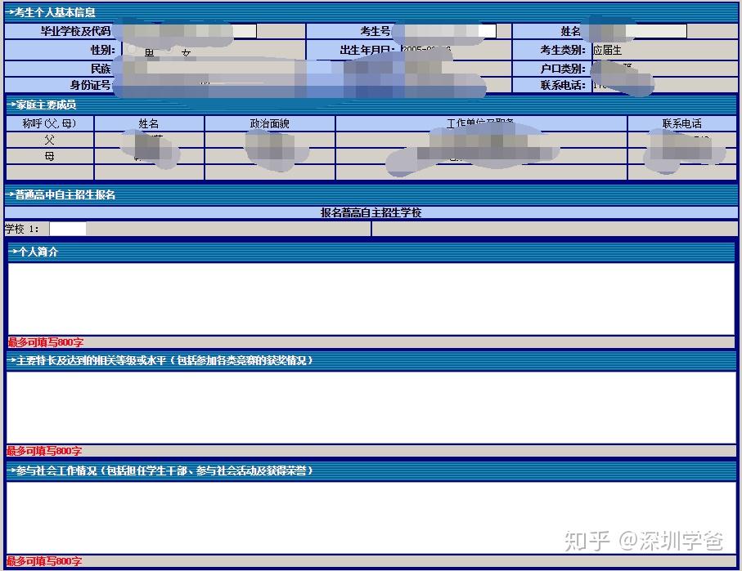Select the 女 gender radio button
Image resolution: width=742 pixels, height=571 pixels.
[169, 49]
